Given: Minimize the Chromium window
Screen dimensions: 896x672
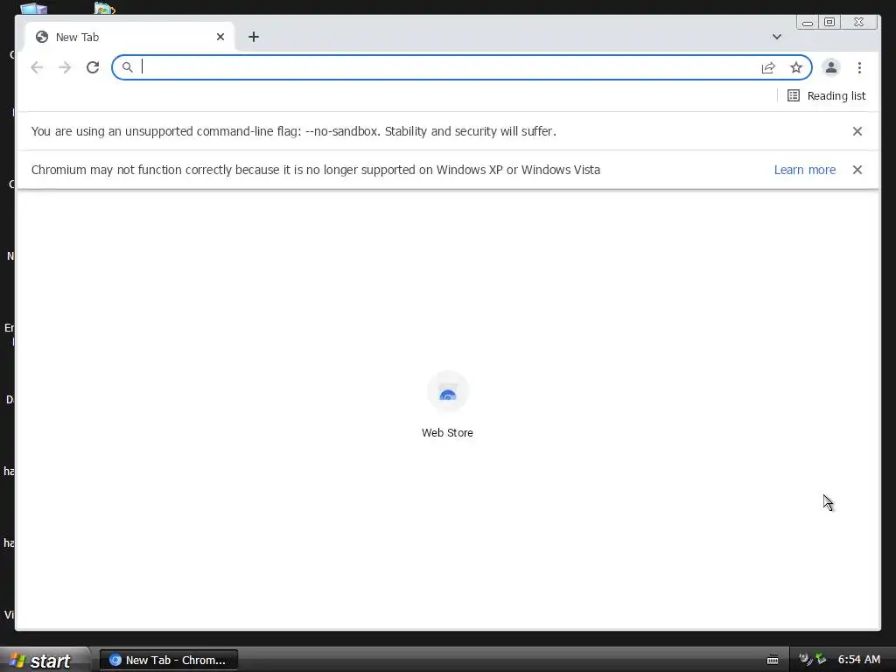Looking at the screenshot, I should pos(808,22).
